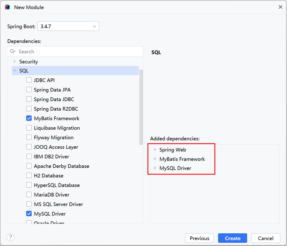
Task: Close the New Module dialog
Action: (280, 7)
